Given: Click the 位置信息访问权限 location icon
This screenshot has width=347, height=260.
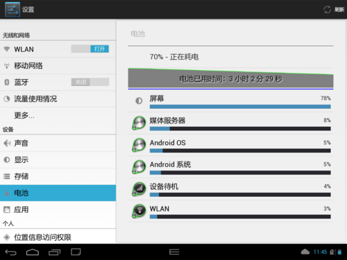Looking at the screenshot, I should [x=7, y=237].
